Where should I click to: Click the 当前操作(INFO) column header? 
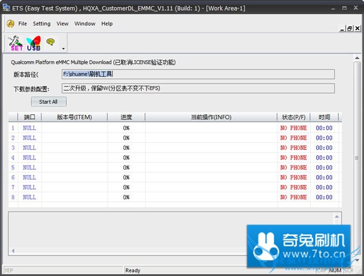211,117
